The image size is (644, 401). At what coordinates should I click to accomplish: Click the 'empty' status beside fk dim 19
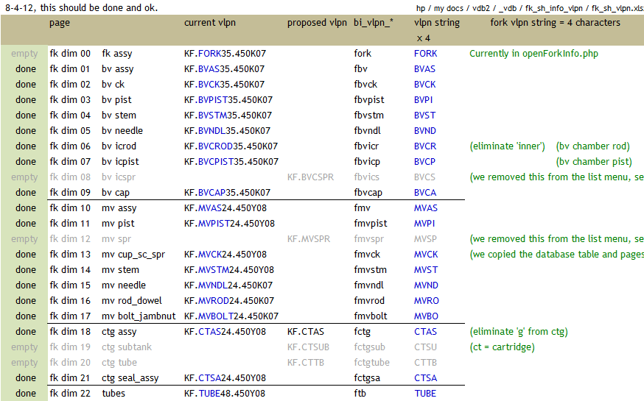click(x=24, y=347)
